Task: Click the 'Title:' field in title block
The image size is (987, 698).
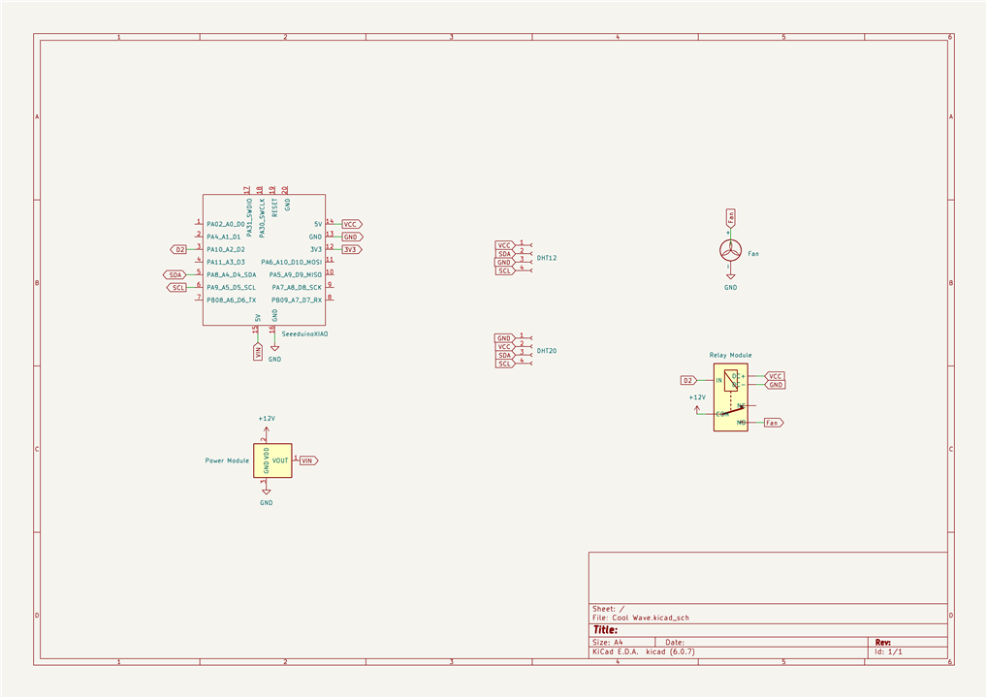Action: 605,629
